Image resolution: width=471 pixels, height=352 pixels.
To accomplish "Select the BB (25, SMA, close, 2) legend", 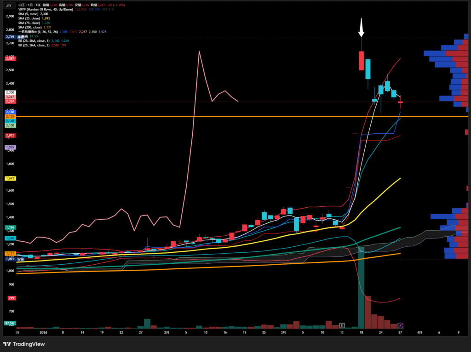I will pyautogui.click(x=36, y=46).
